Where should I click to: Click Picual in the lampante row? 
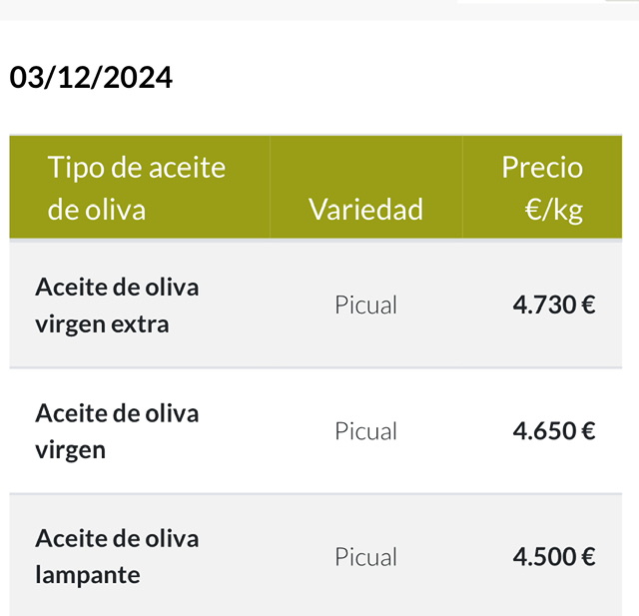coord(365,557)
